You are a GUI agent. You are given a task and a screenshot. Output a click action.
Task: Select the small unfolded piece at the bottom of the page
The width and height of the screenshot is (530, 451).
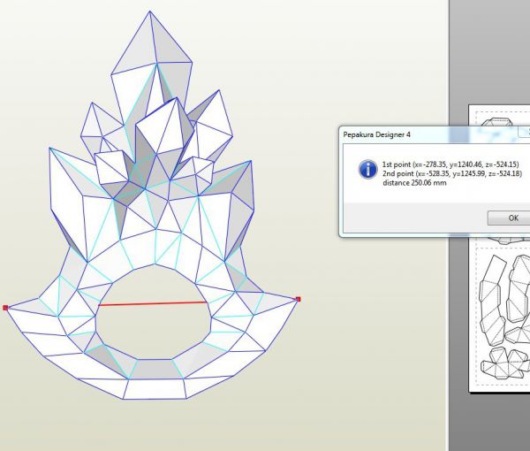499,363
